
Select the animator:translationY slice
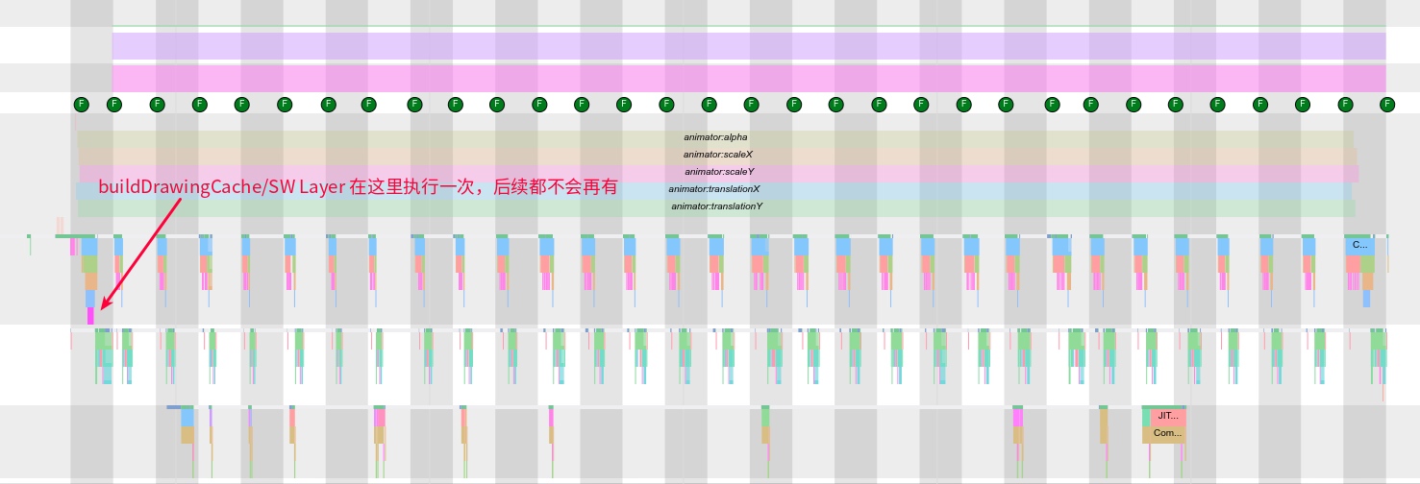[x=715, y=206]
